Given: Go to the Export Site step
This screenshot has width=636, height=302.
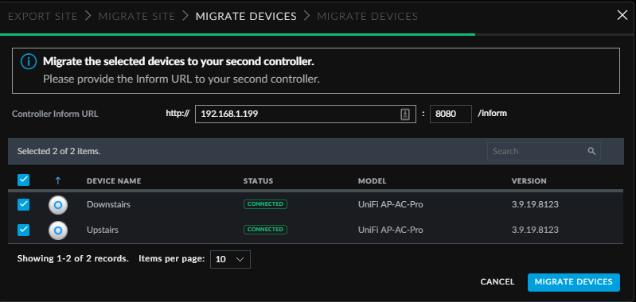Looking at the screenshot, I should tap(43, 16).
